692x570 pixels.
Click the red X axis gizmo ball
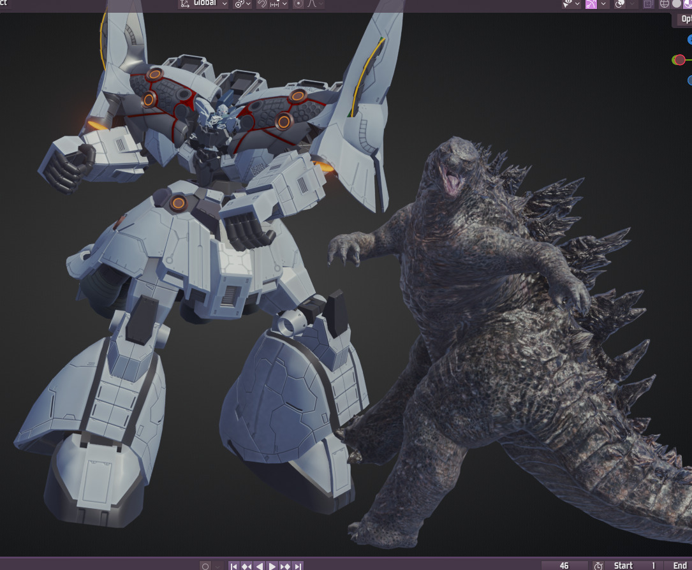(x=680, y=60)
